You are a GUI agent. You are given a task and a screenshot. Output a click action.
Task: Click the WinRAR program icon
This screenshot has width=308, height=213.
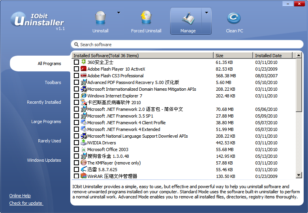pos(84,176)
